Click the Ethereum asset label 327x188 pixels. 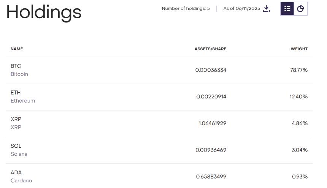click(23, 101)
